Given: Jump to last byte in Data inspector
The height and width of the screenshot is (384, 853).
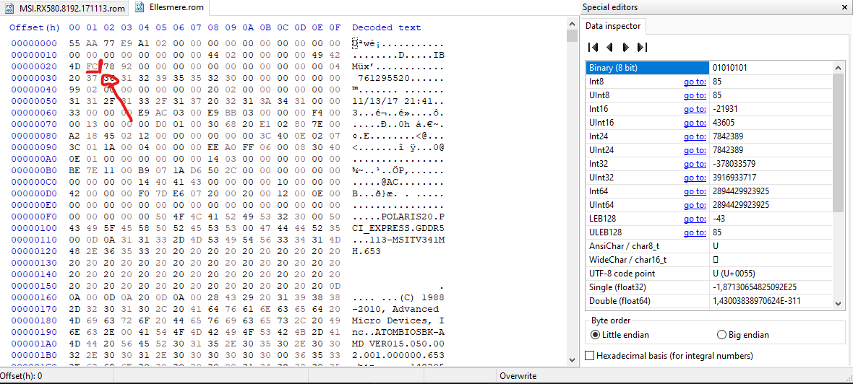Looking at the screenshot, I should pos(642,47).
